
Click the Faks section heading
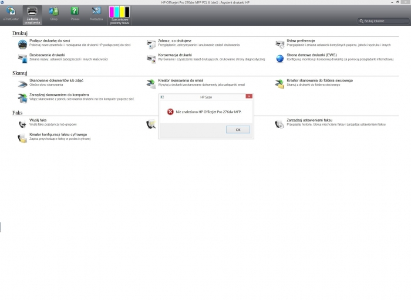(17, 113)
